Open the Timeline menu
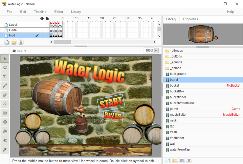Screen dimensions: 243x164 click(x=40, y=12)
